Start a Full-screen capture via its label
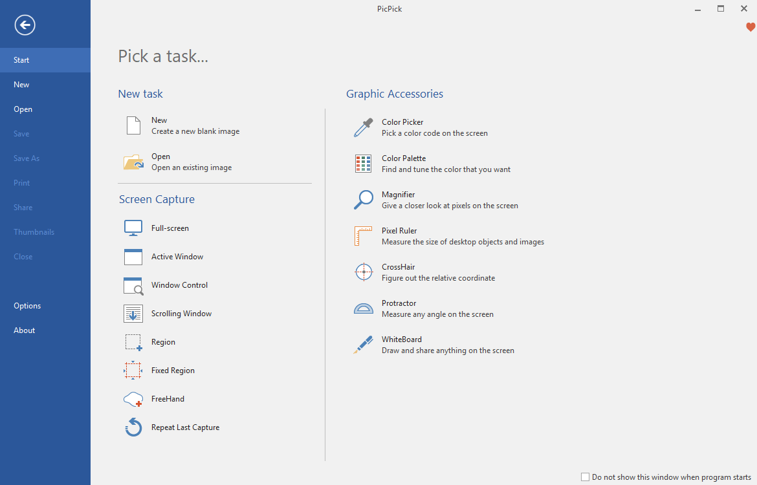 tap(170, 228)
